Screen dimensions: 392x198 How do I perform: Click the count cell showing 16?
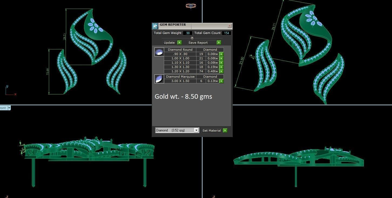click(201, 63)
